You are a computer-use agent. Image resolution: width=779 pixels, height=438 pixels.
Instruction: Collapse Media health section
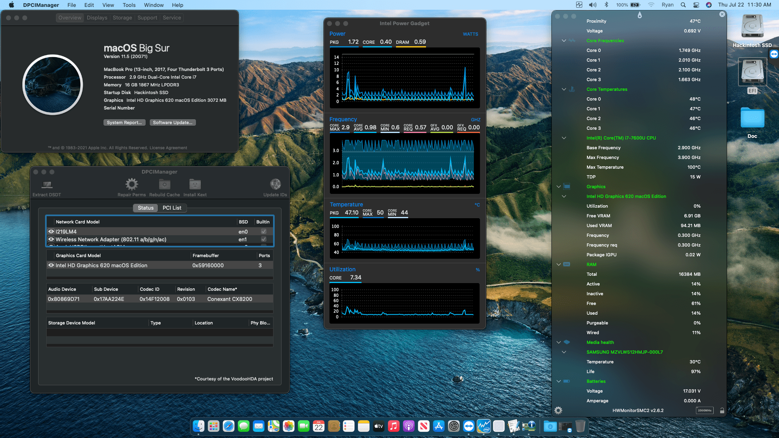coord(559,342)
